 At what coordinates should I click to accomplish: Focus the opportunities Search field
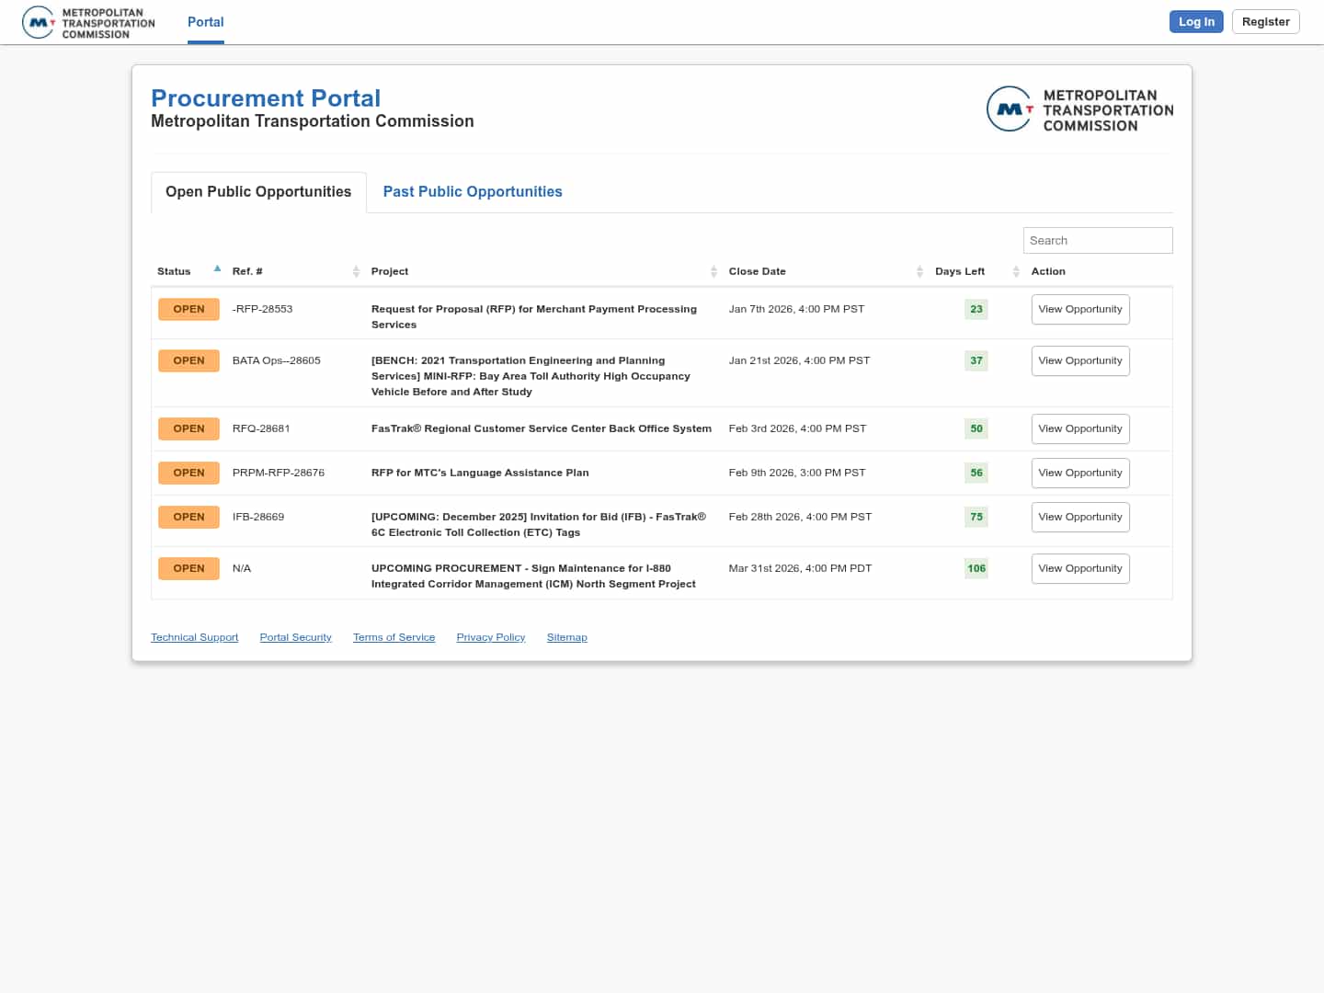(x=1097, y=240)
